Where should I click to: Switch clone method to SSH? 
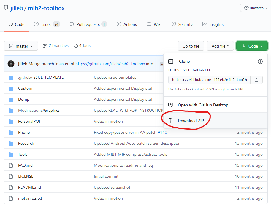(x=186, y=70)
